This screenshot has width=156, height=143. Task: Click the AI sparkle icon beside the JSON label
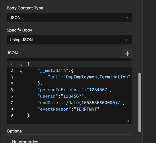[127, 53]
